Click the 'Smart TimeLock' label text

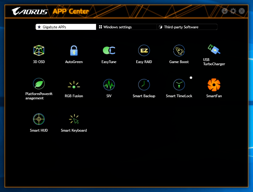(179, 96)
